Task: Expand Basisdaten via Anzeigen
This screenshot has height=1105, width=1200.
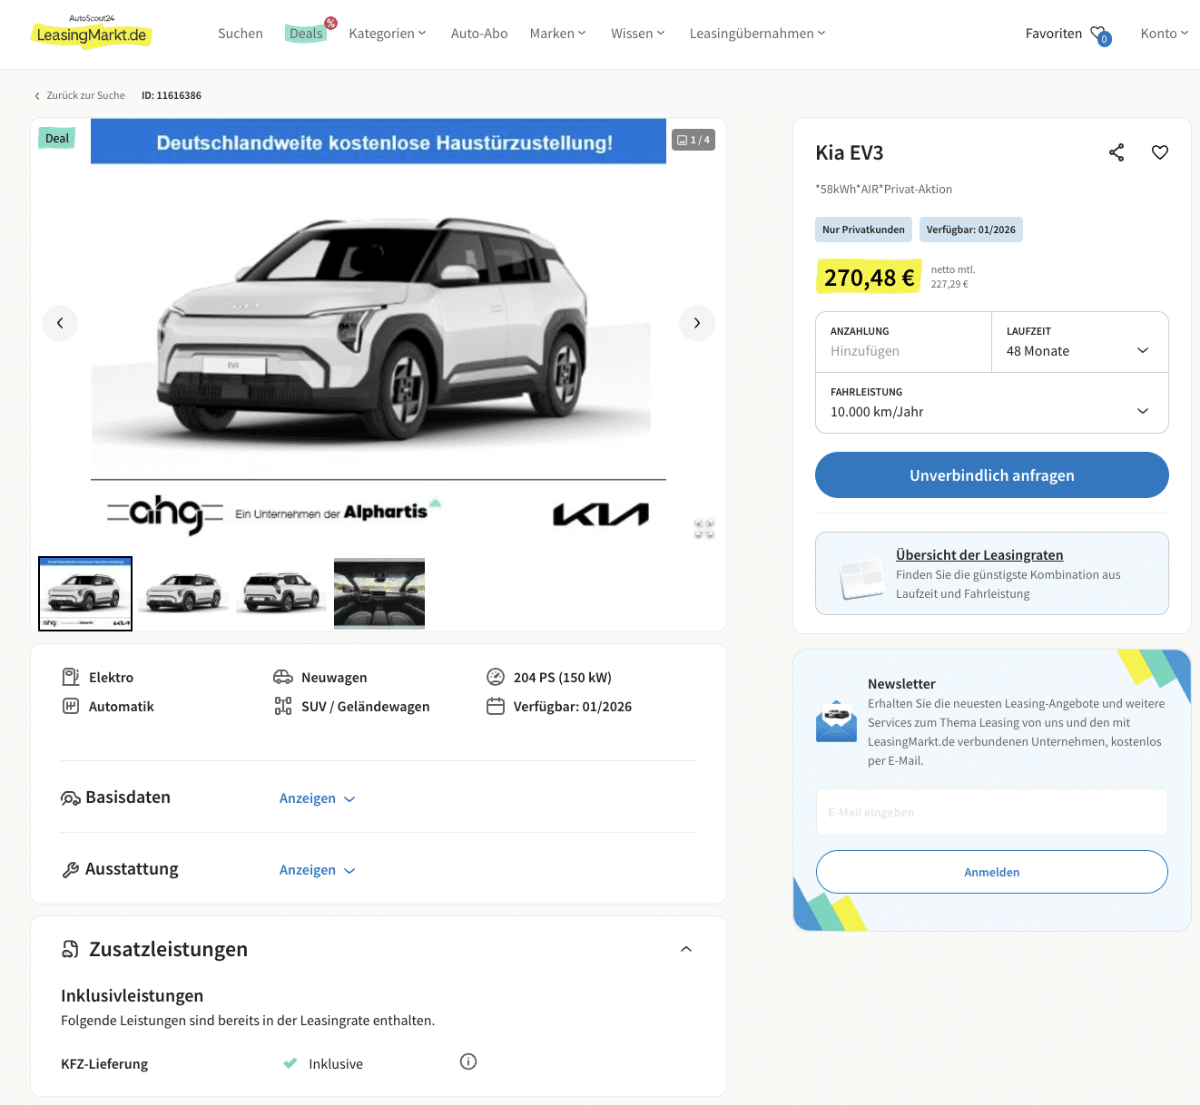Action: 317,798
